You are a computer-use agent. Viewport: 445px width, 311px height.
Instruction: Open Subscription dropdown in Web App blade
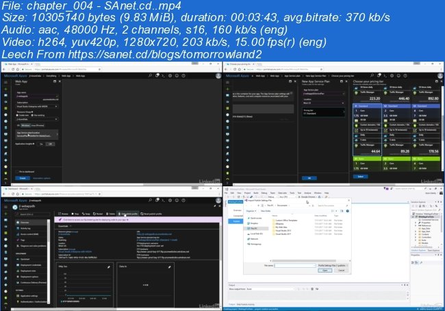click(x=37, y=106)
